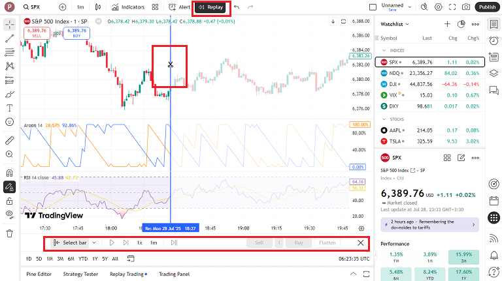Open the layout setup square icon
Screen dimensions: 502x281
pyautogui.click(x=373, y=7)
